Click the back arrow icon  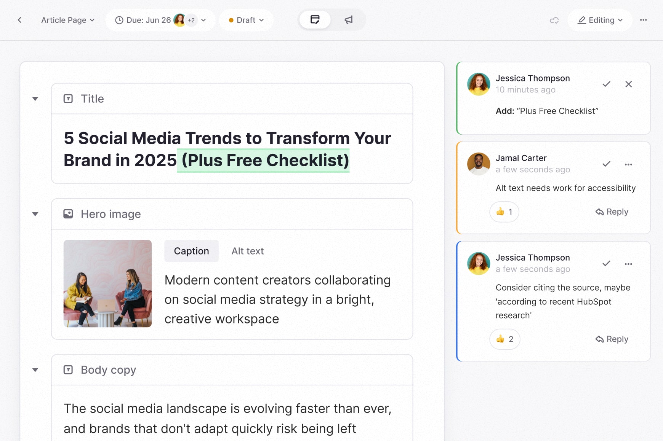19,20
